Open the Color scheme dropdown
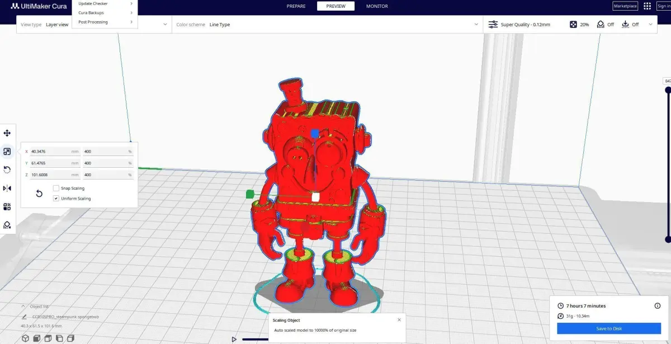Viewport: 671px width, 344px height. tap(327, 25)
